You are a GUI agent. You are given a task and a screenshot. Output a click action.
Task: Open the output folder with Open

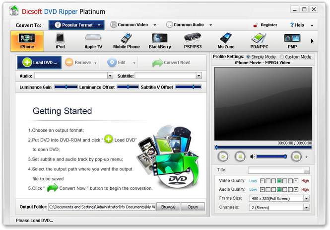[193, 207]
